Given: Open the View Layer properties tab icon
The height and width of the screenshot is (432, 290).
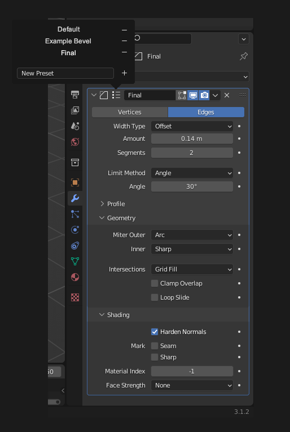Looking at the screenshot, I should (75, 110).
